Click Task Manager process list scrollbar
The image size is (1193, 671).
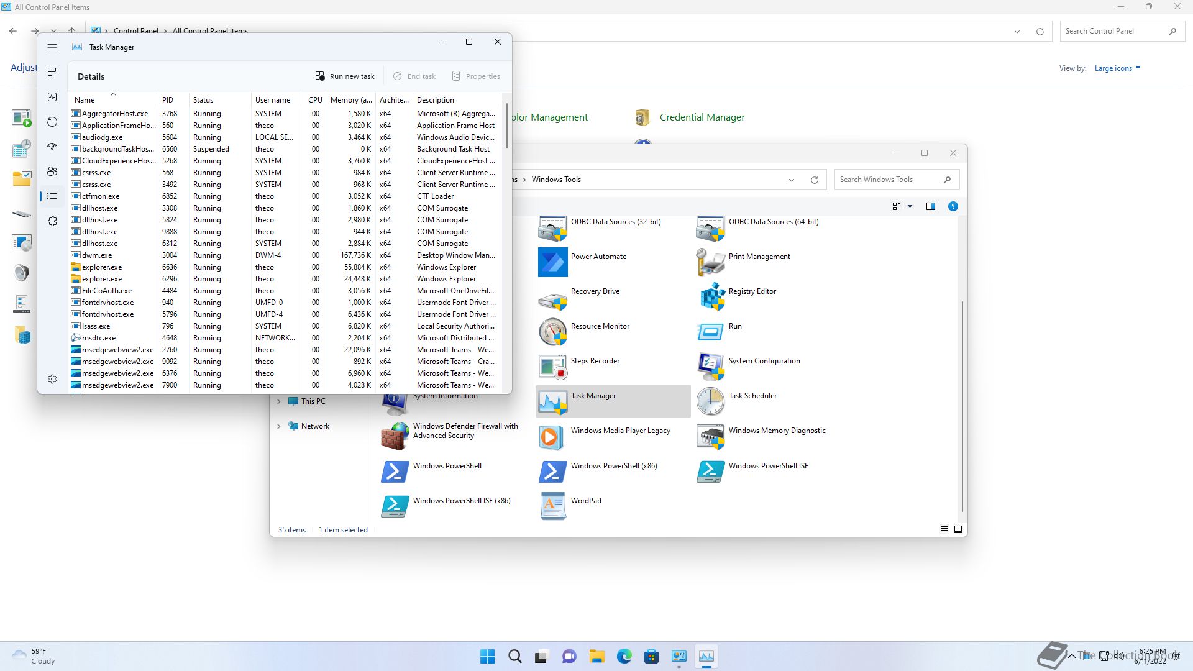click(507, 126)
